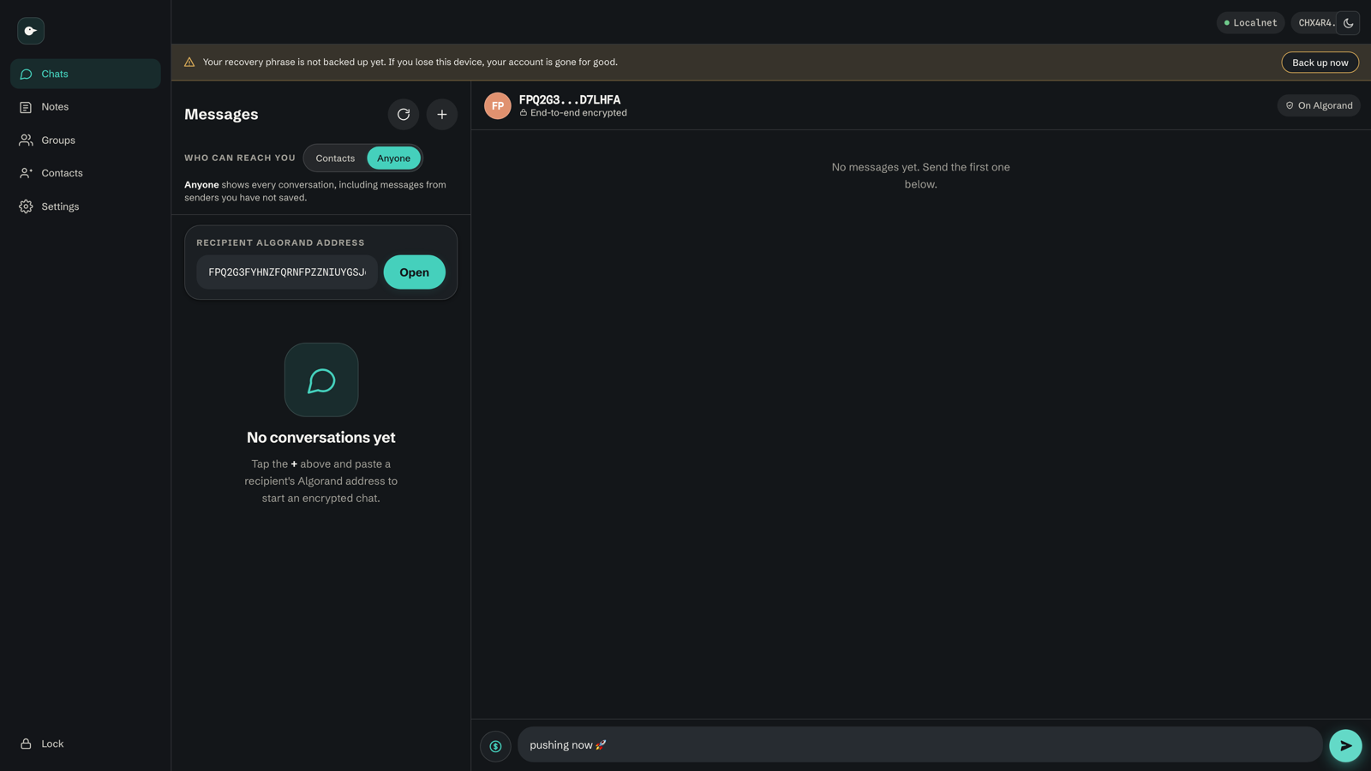Refresh the Messages list
This screenshot has width=1371, height=771.
point(404,114)
